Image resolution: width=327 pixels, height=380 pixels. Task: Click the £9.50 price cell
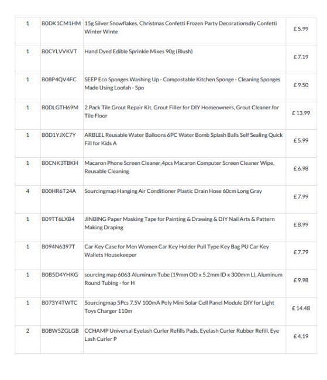(x=301, y=85)
